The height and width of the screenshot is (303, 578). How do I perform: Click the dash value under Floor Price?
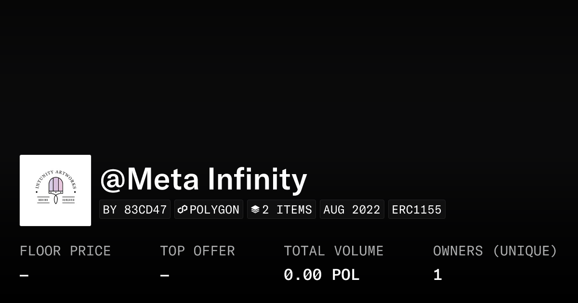tap(24, 276)
